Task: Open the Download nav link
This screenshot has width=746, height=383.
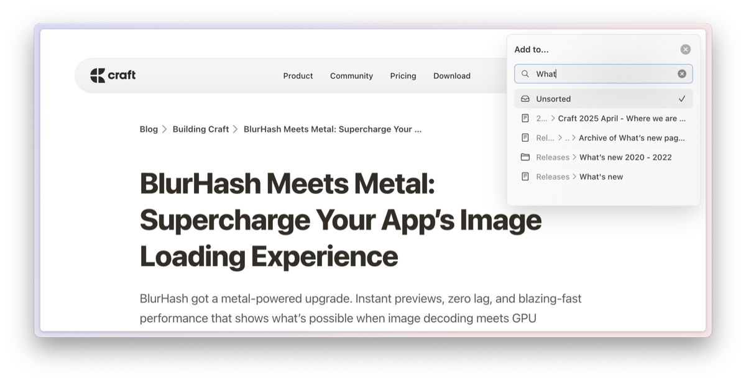Action: point(452,76)
